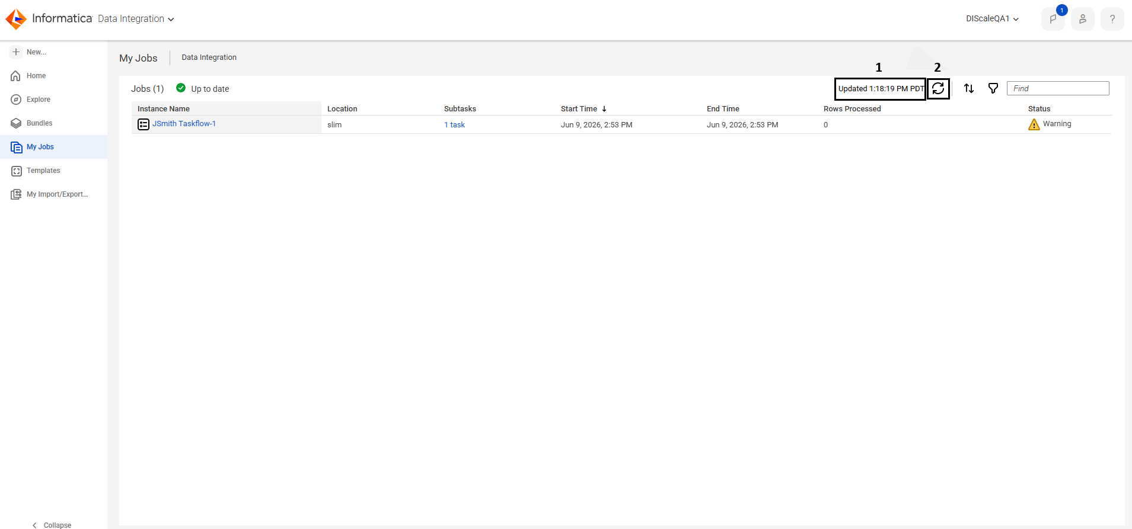Refresh the jobs list
Screen dimensions: 1132x529
pos(938,89)
